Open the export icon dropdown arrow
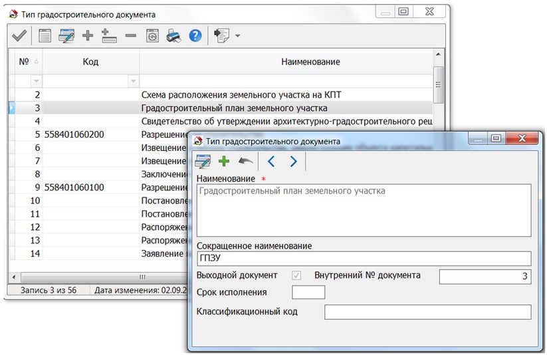Viewport: 547px width, 355px height. [237, 36]
